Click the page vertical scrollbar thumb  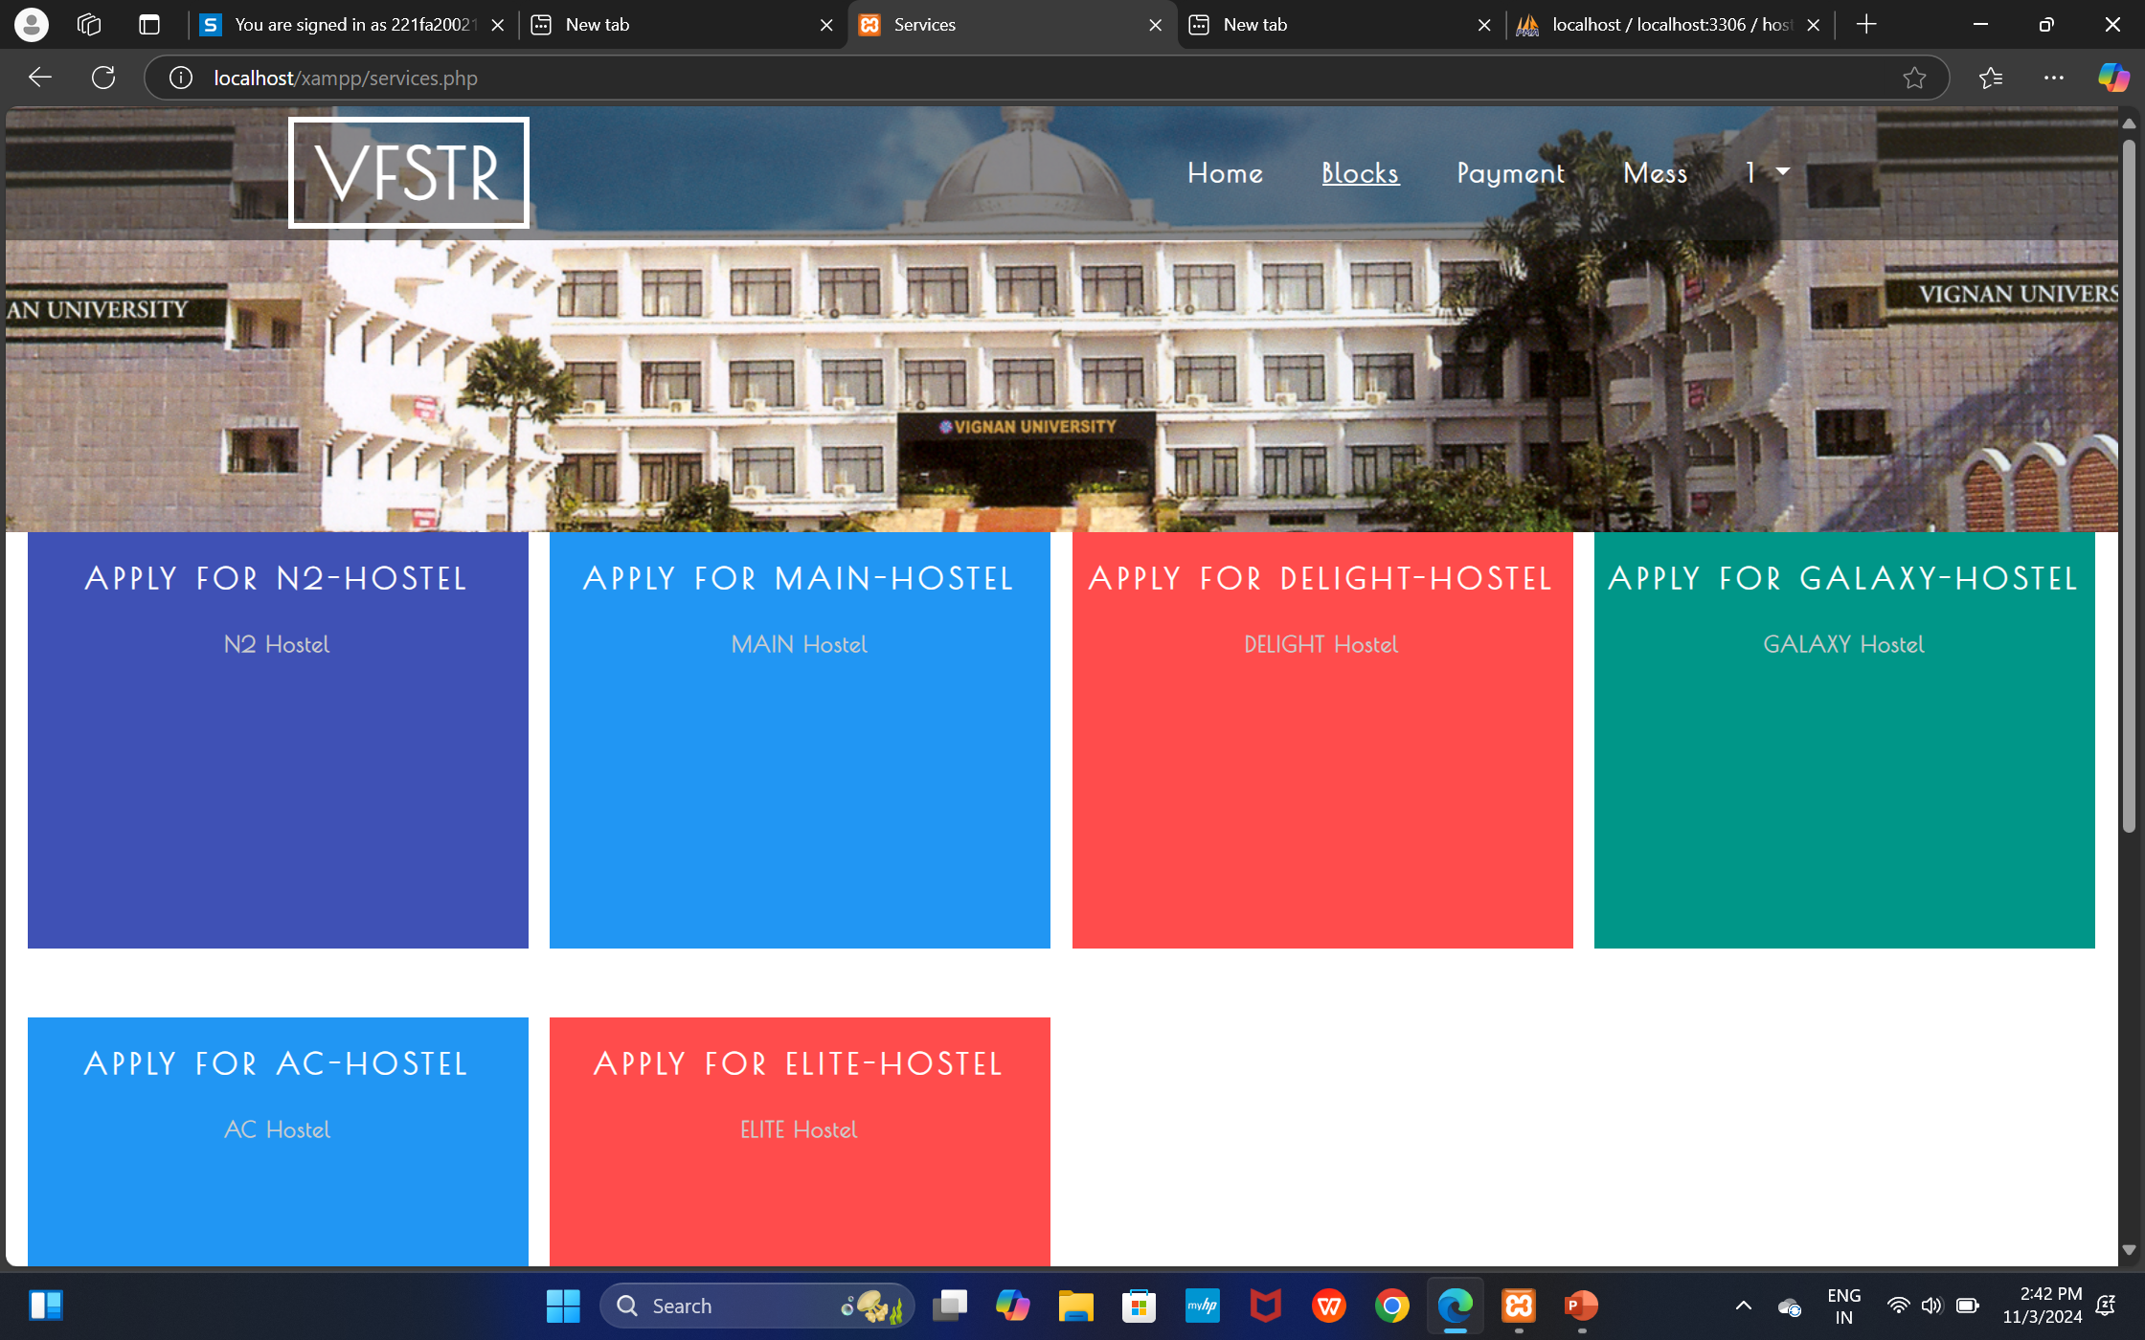click(2129, 486)
